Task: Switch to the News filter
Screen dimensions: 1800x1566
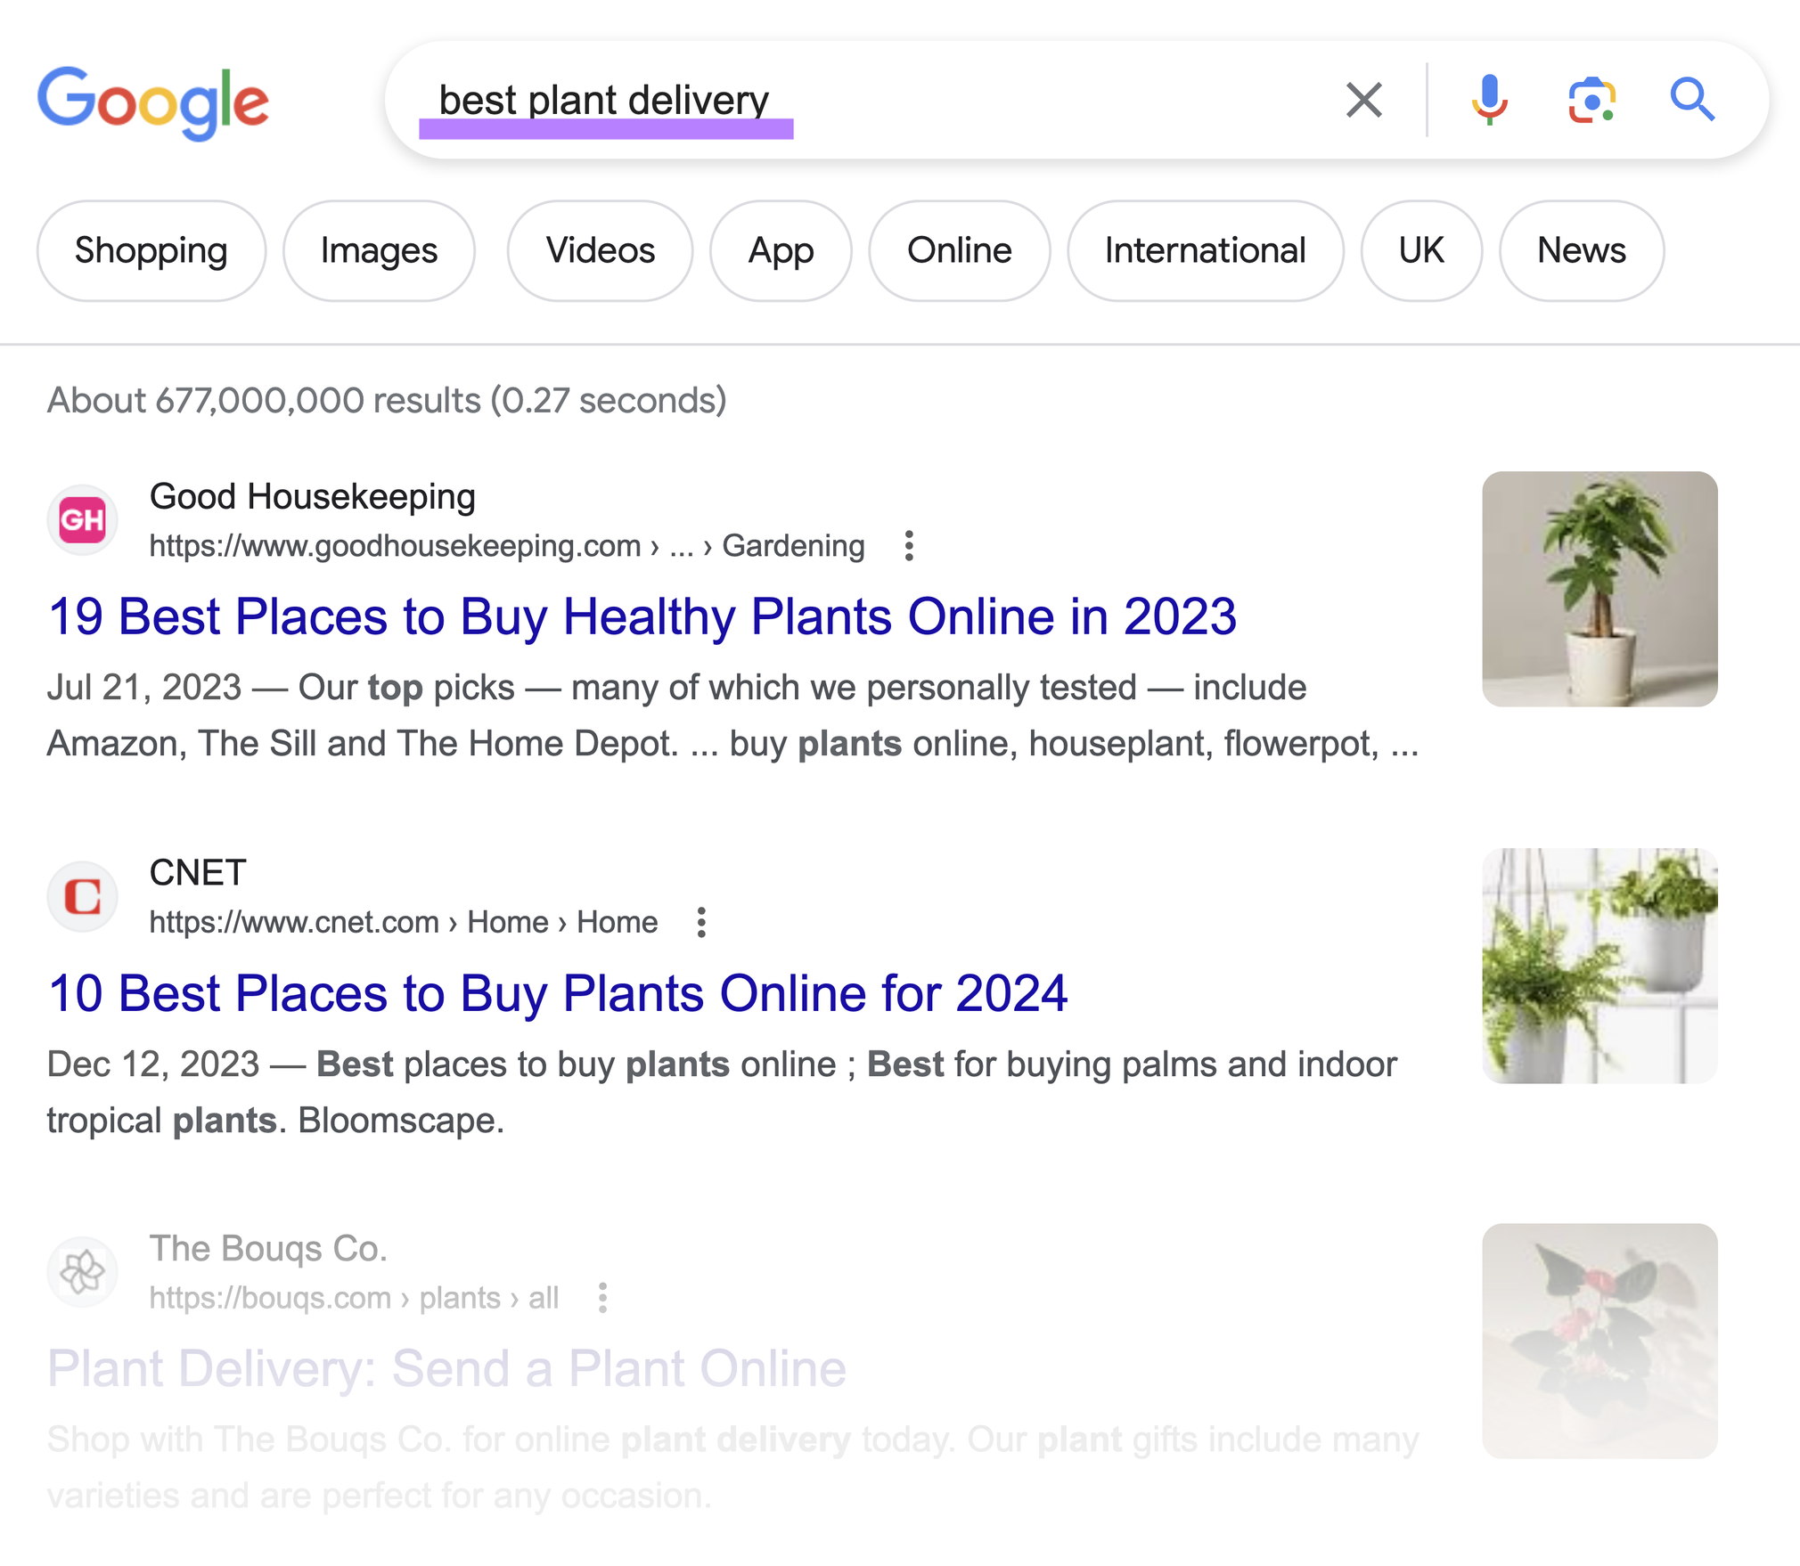Action: (x=1581, y=250)
